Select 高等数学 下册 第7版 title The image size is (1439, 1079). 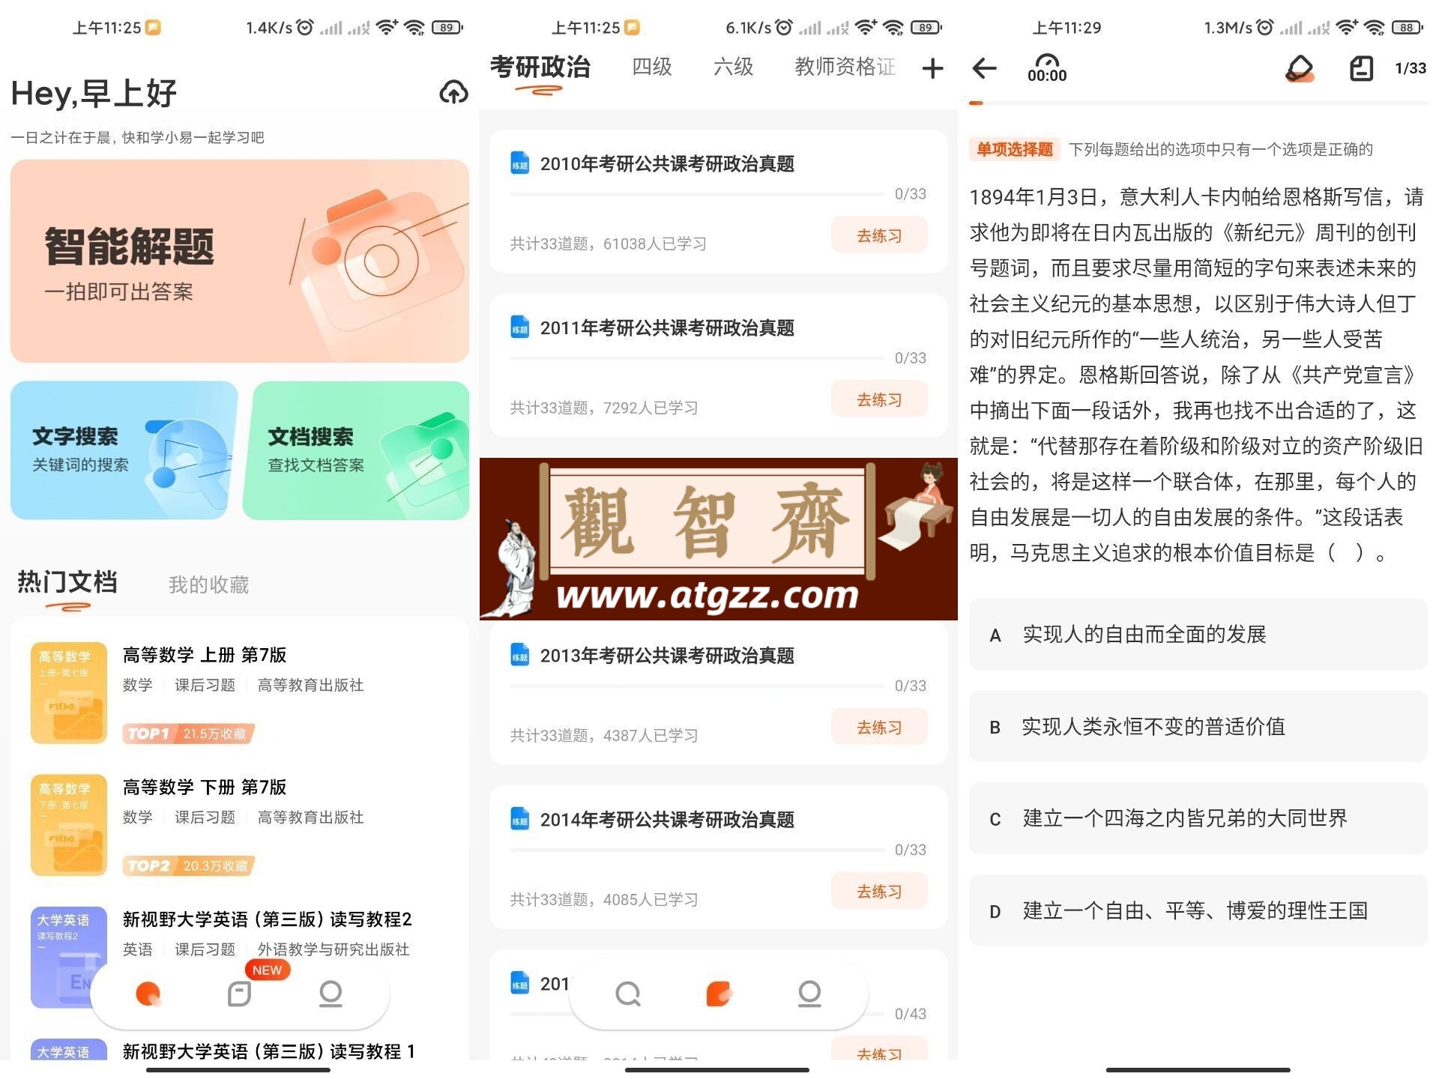coord(205,787)
